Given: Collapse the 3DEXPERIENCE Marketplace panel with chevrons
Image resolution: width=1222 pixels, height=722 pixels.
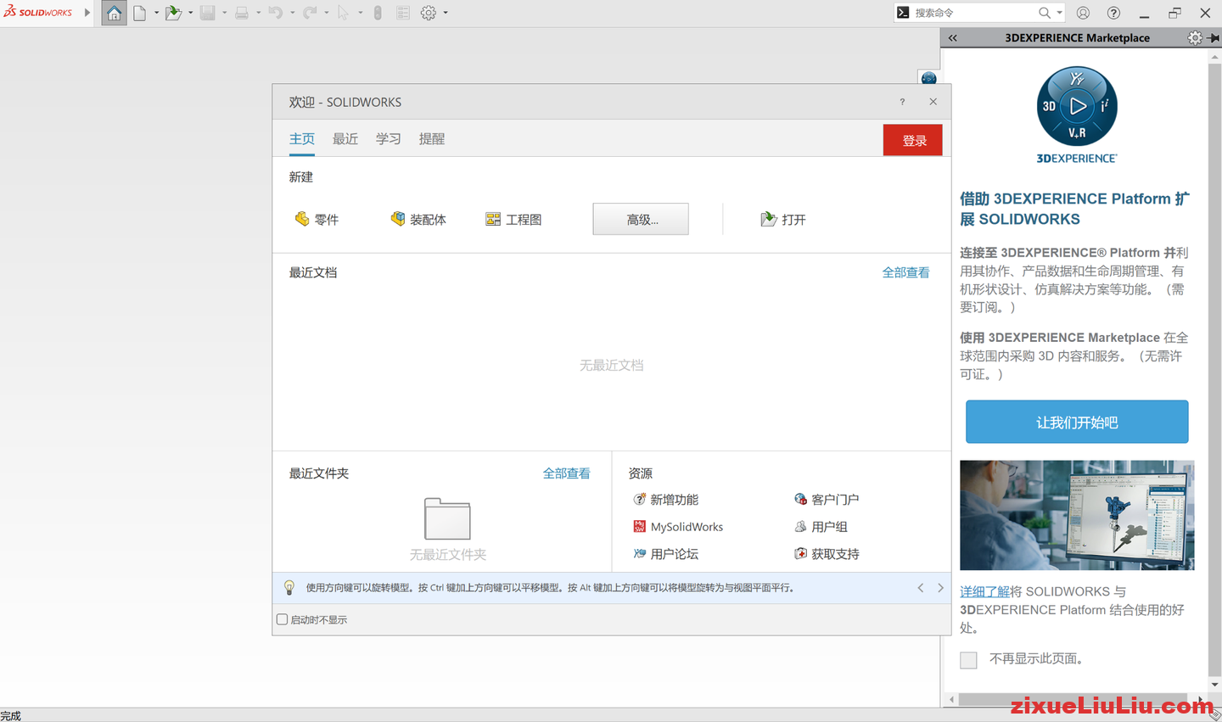Looking at the screenshot, I should (951, 37).
